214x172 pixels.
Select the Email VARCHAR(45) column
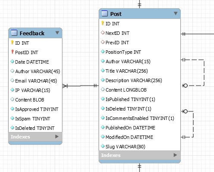tap(35, 81)
